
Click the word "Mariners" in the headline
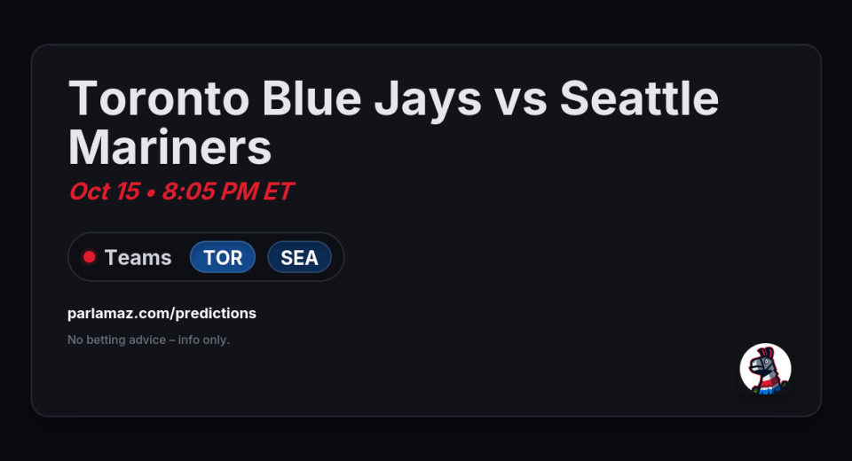click(x=170, y=147)
